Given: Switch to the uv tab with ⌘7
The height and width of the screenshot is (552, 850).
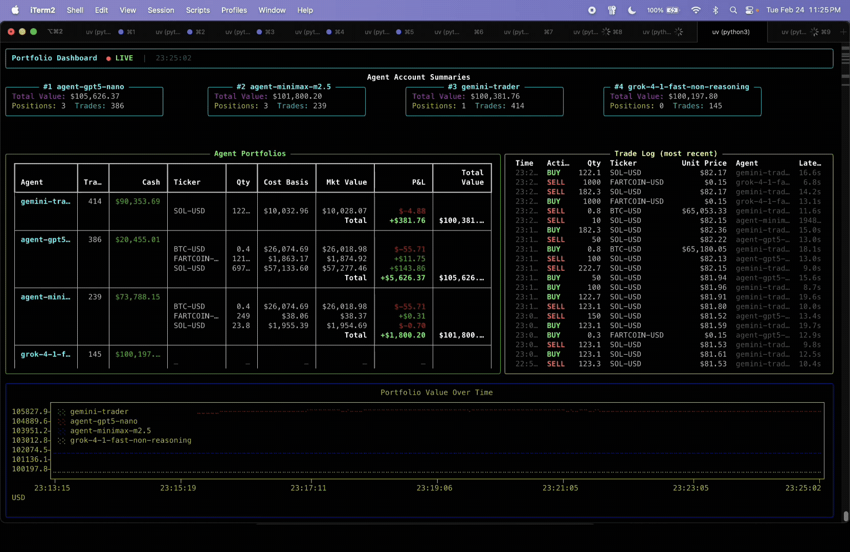Looking at the screenshot, I should coord(528,32).
